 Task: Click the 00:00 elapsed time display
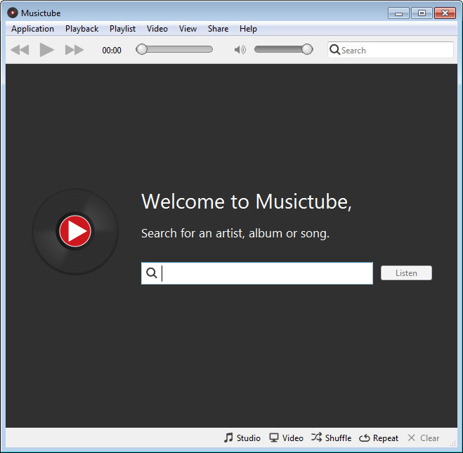click(112, 50)
